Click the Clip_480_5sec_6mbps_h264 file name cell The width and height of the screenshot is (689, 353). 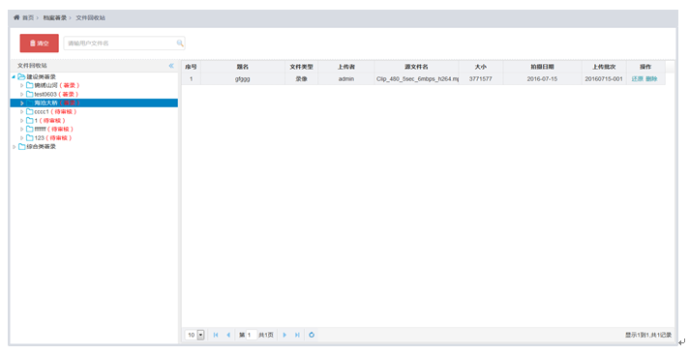point(416,79)
